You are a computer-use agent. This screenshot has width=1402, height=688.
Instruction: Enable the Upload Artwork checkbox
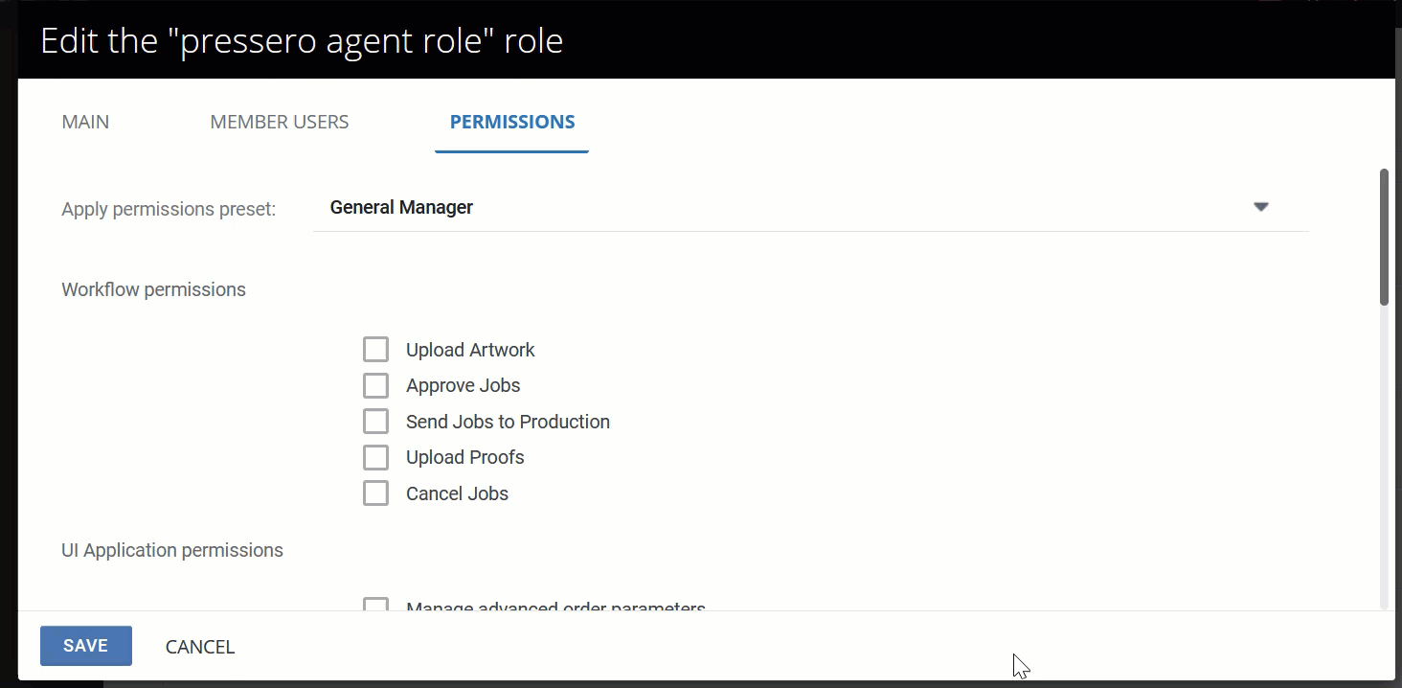click(375, 350)
